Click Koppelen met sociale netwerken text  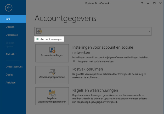click(96, 61)
